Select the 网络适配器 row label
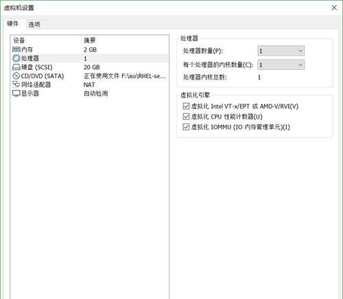This screenshot has width=343, height=299. click(x=36, y=85)
